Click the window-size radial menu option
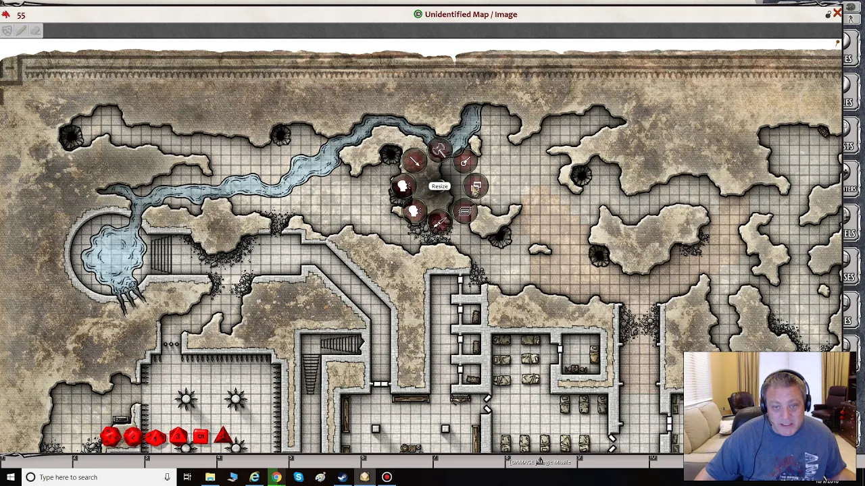865x486 pixels. point(476,186)
